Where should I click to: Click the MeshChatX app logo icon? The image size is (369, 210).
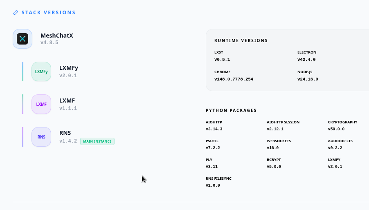pyautogui.click(x=22, y=39)
